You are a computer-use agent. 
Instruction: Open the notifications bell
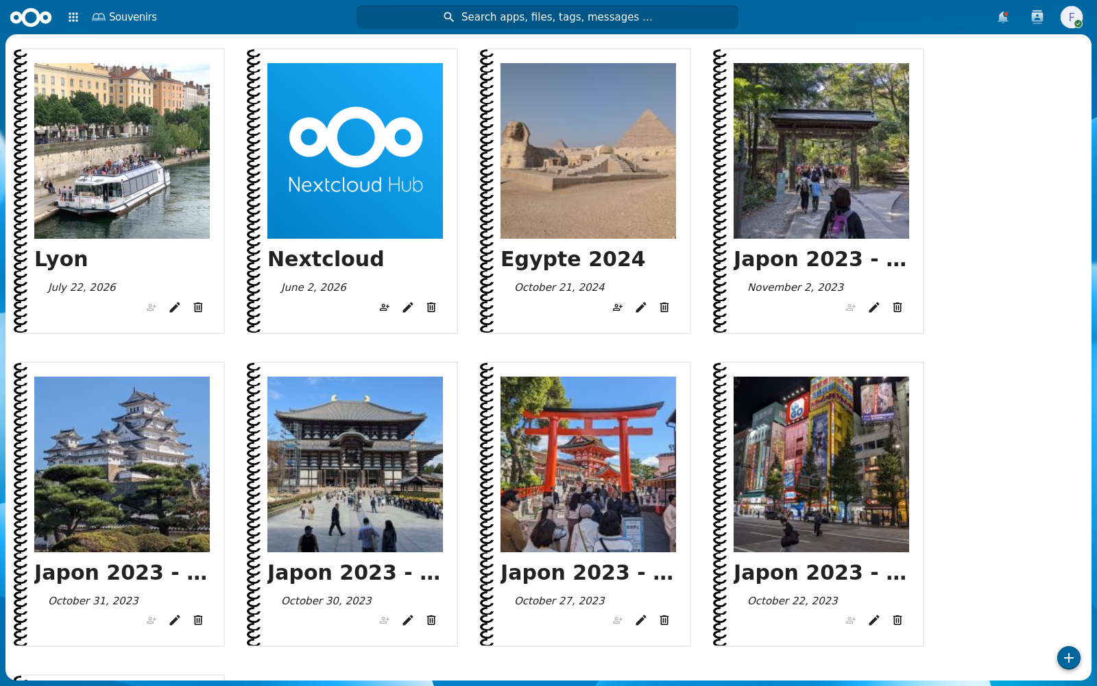(1003, 17)
